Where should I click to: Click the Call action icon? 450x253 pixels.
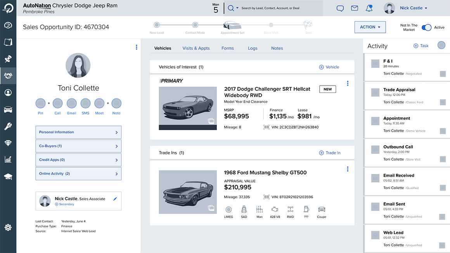click(x=58, y=103)
